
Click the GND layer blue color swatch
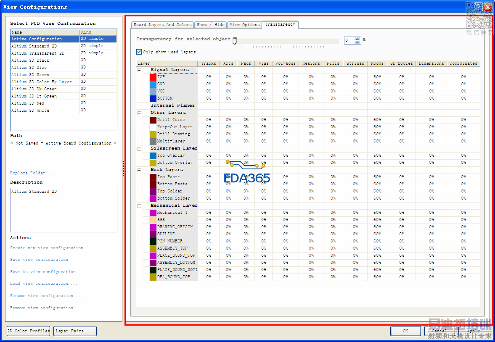pyautogui.click(x=153, y=84)
